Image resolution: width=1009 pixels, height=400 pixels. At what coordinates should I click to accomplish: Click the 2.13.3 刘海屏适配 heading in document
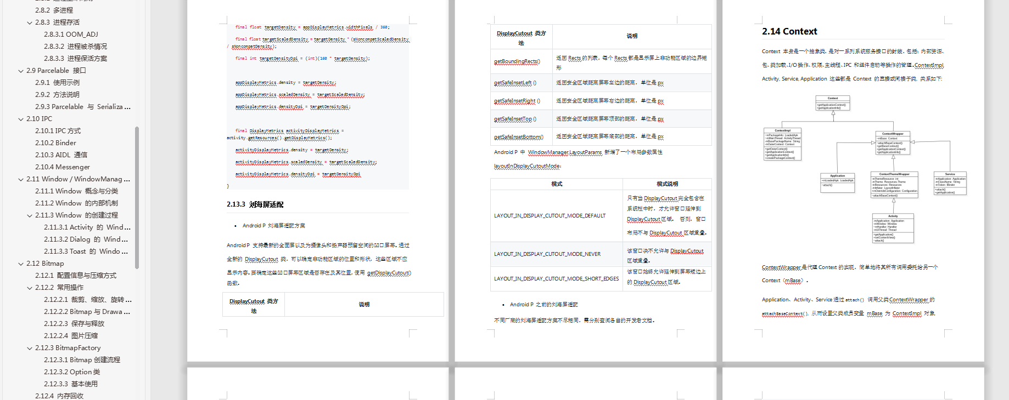point(255,204)
